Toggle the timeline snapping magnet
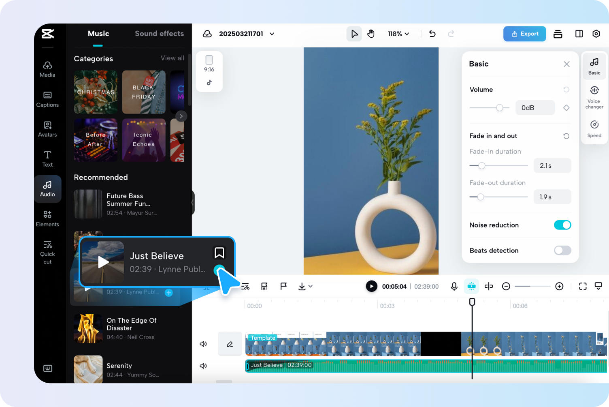This screenshot has width=609, height=407. (x=471, y=286)
